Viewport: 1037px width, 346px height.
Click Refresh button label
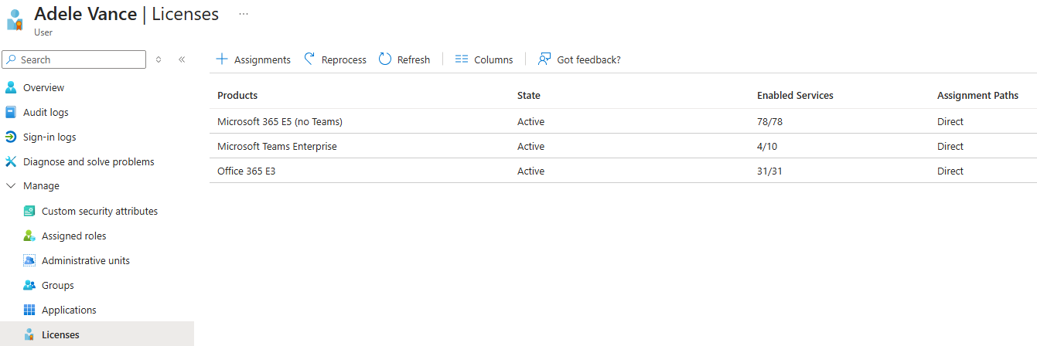tap(414, 59)
